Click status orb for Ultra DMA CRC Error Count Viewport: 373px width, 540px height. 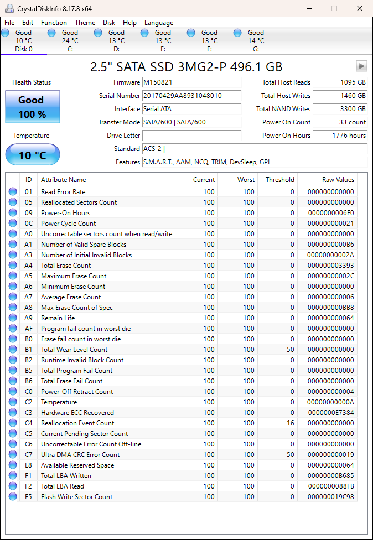coord(13,455)
